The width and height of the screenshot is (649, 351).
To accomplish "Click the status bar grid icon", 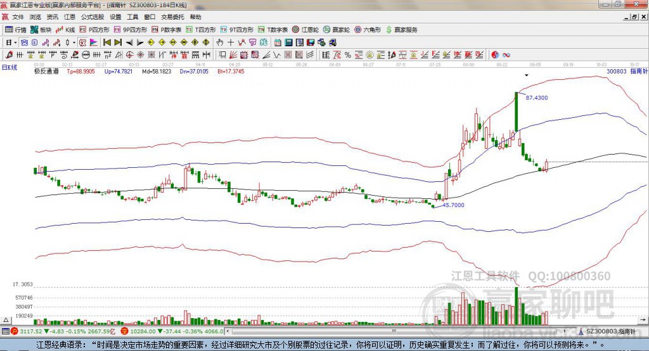I will click(x=5, y=331).
